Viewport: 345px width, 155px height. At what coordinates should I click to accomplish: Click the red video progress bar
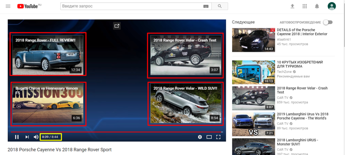(116, 132)
